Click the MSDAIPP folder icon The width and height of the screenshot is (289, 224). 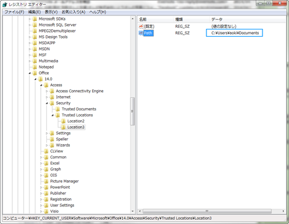(35, 43)
